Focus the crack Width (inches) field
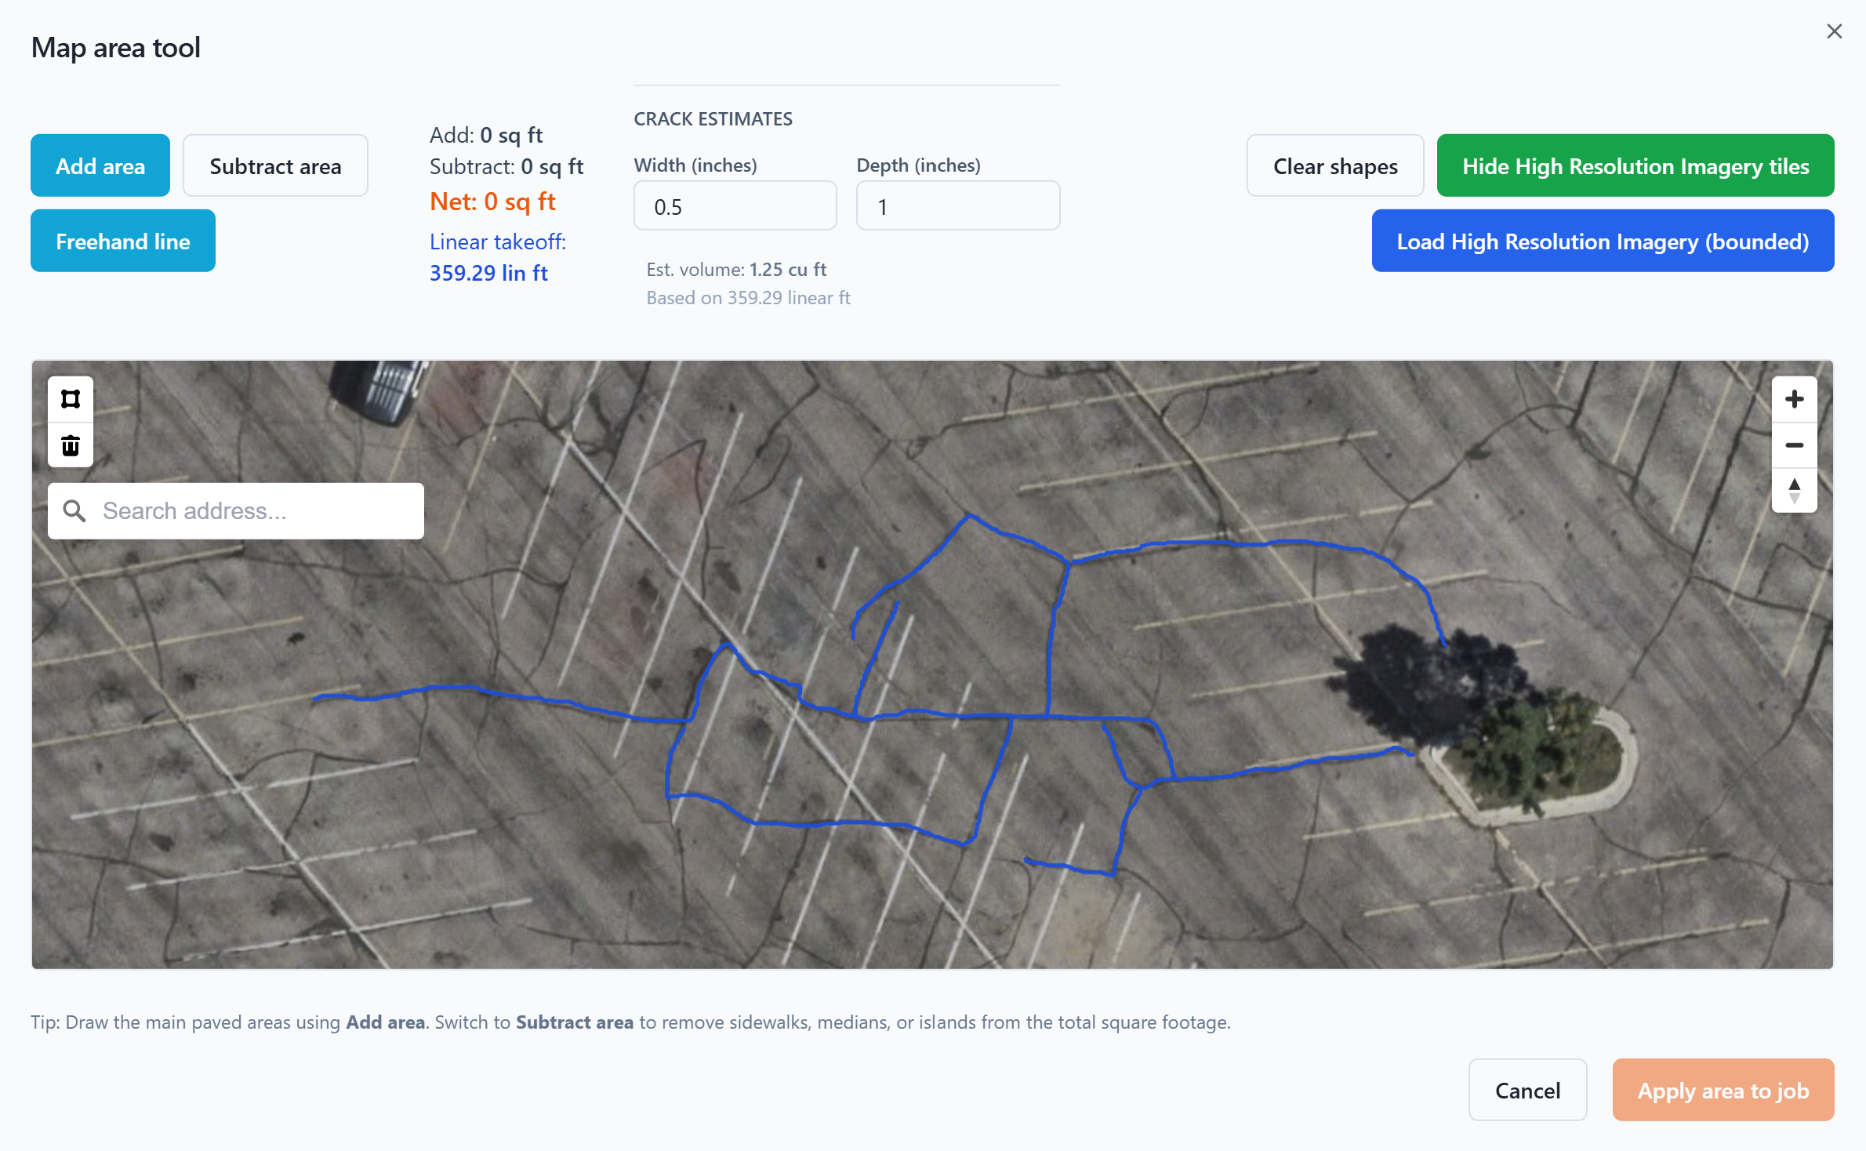The height and width of the screenshot is (1151, 1866). pos(735,207)
